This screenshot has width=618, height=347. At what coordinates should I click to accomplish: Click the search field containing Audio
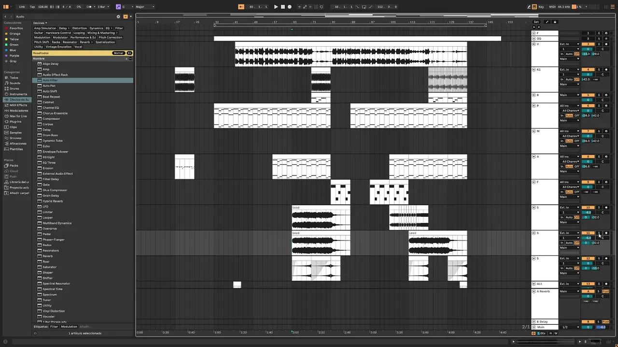[x=65, y=16]
